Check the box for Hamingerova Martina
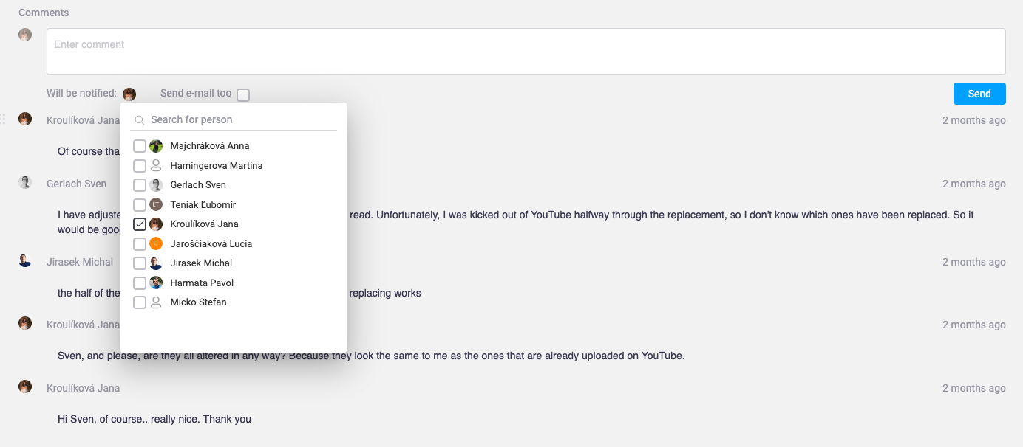The height and width of the screenshot is (447, 1023). pos(140,166)
